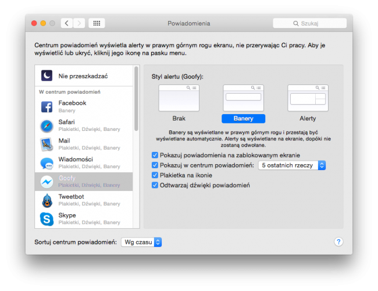Screen dimensions: 378x291
Task: Click the Banery label button
Action: pos(243,119)
